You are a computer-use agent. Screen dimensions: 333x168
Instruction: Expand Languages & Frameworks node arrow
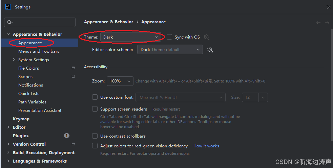click(8, 161)
